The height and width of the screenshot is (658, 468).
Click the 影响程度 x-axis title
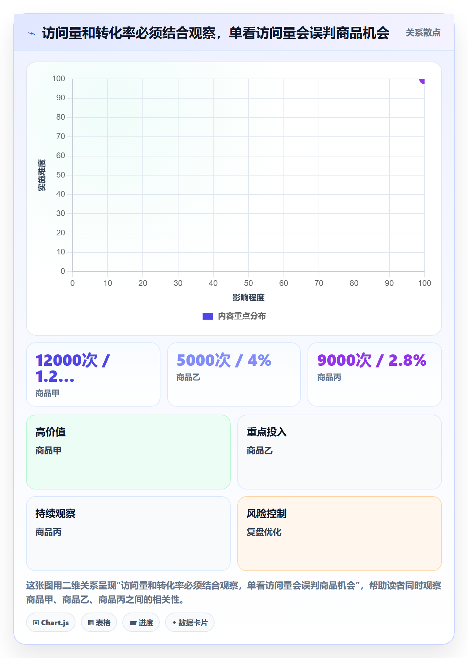(248, 298)
